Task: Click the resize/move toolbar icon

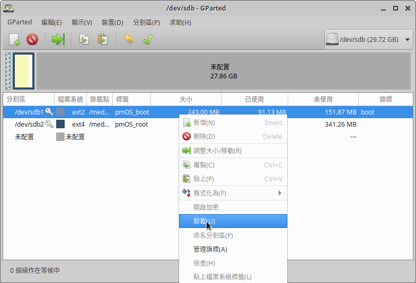Action: [58, 39]
